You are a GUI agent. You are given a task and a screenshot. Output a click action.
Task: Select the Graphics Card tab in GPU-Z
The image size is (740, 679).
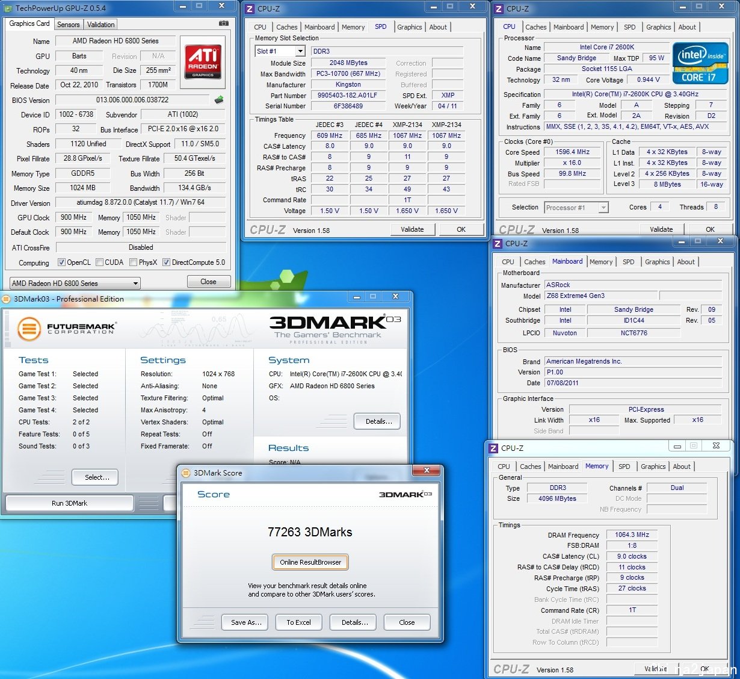[29, 23]
